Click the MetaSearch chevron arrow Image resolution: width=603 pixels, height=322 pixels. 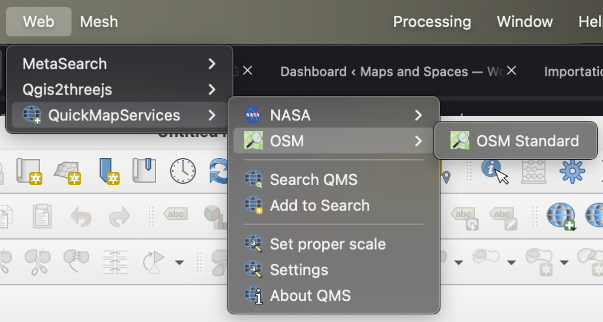pos(211,63)
